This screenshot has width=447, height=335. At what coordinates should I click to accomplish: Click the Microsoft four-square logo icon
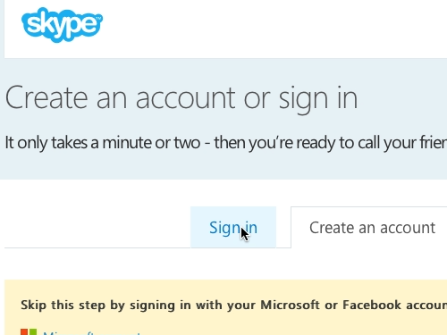[x=29, y=331]
